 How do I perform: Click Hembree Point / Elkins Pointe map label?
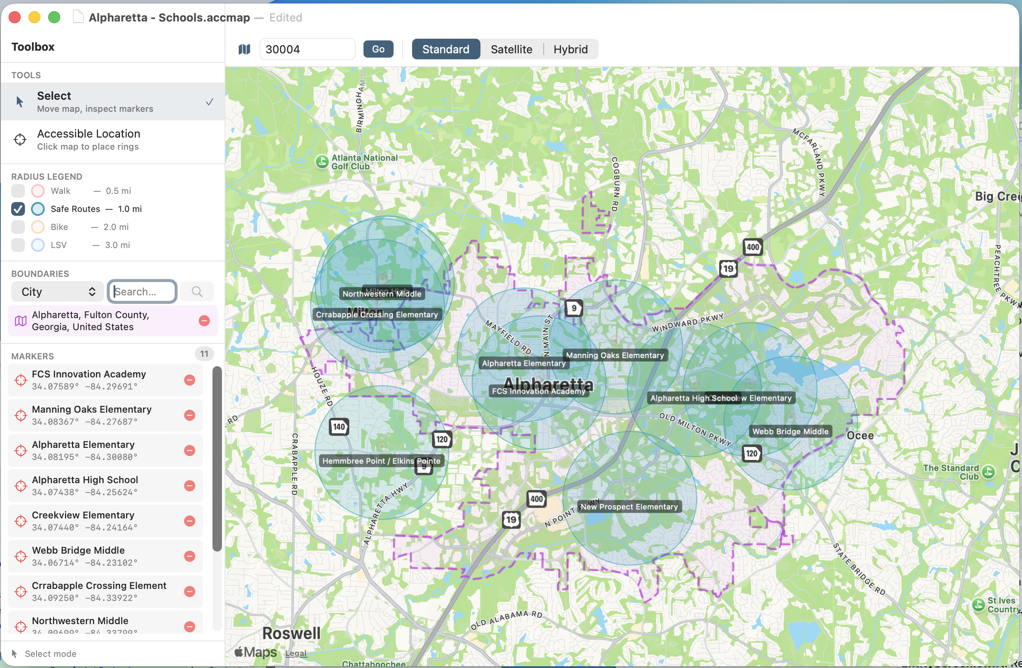381,461
